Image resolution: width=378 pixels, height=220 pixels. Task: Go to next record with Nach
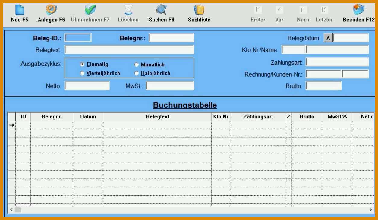point(303,10)
